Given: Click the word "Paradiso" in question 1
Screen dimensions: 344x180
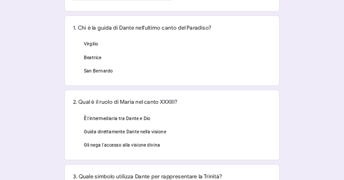Looking at the screenshot, I should click(x=199, y=28).
